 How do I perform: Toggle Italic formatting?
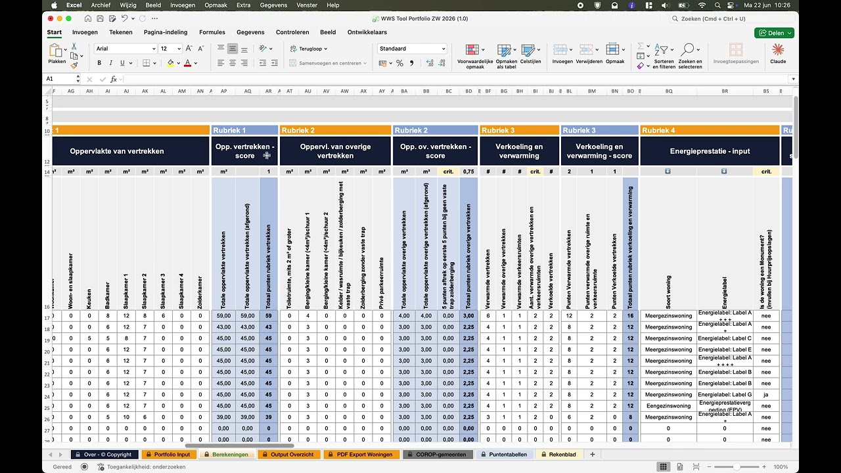point(111,63)
